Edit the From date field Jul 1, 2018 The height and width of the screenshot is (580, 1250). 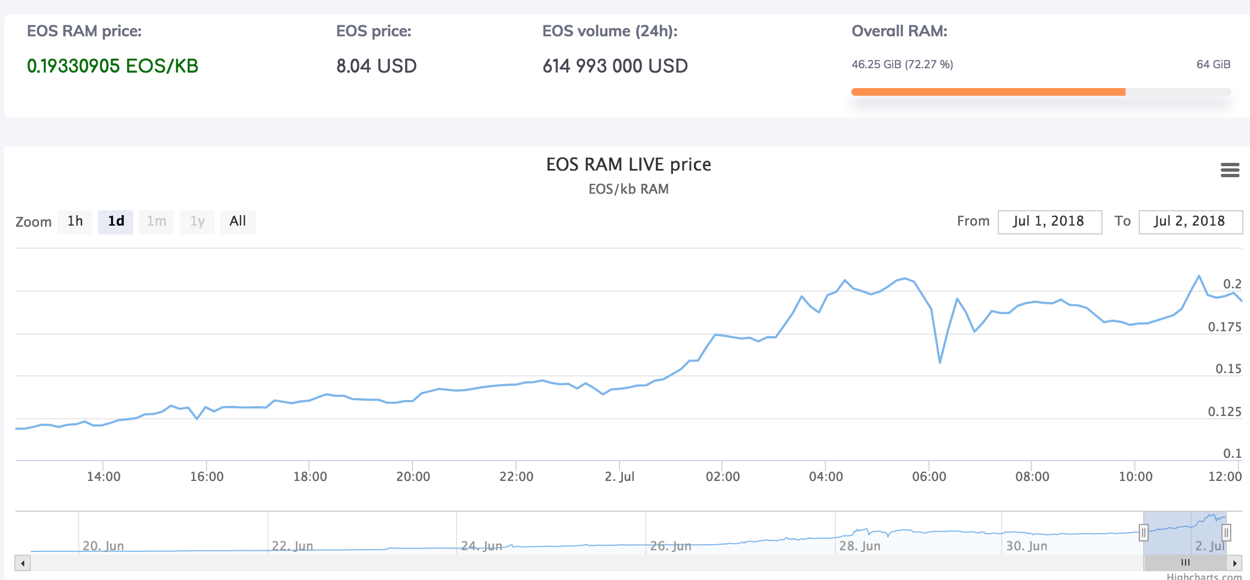pyautogui.click(x=1050, y=222)
